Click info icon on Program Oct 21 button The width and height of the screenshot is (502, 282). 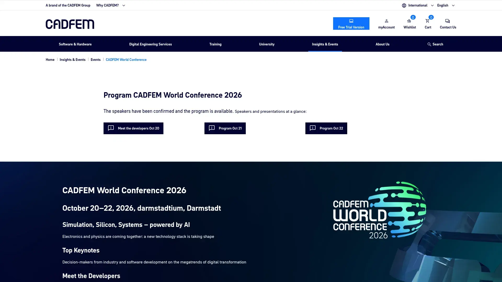click(x=212, y=128)
